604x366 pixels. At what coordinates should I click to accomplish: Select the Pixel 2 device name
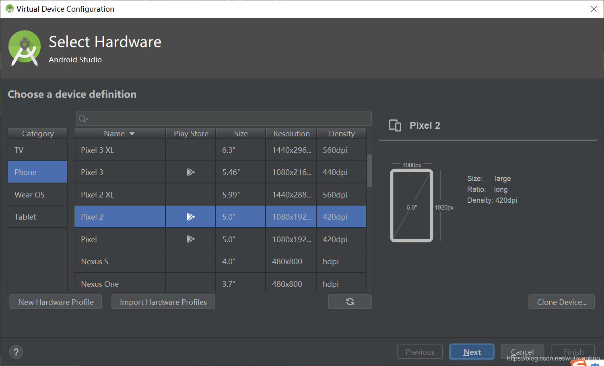[x=92, y=217]
